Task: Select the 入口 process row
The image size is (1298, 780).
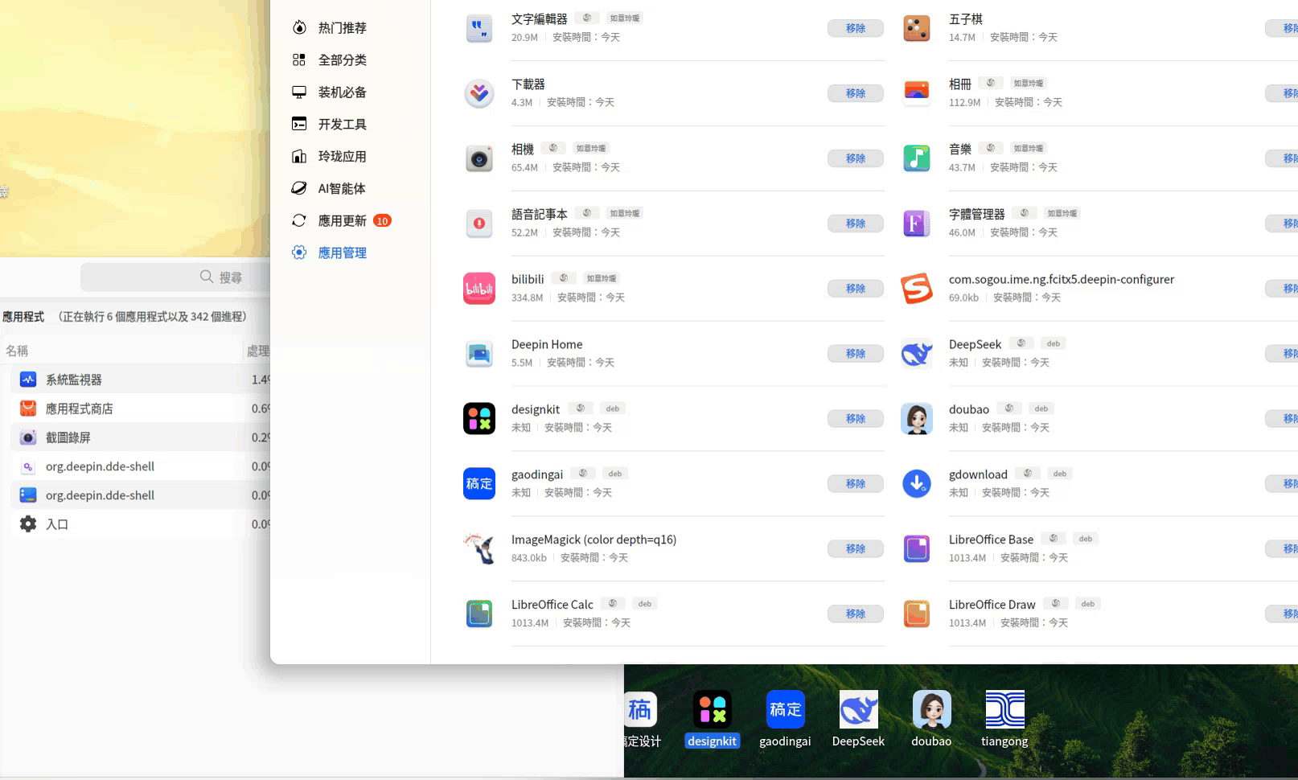Action: [141, 524]
